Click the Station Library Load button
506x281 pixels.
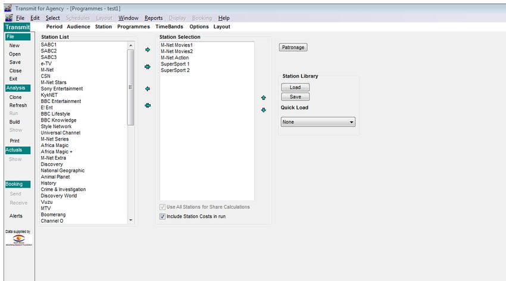click(x=295, y=88)
